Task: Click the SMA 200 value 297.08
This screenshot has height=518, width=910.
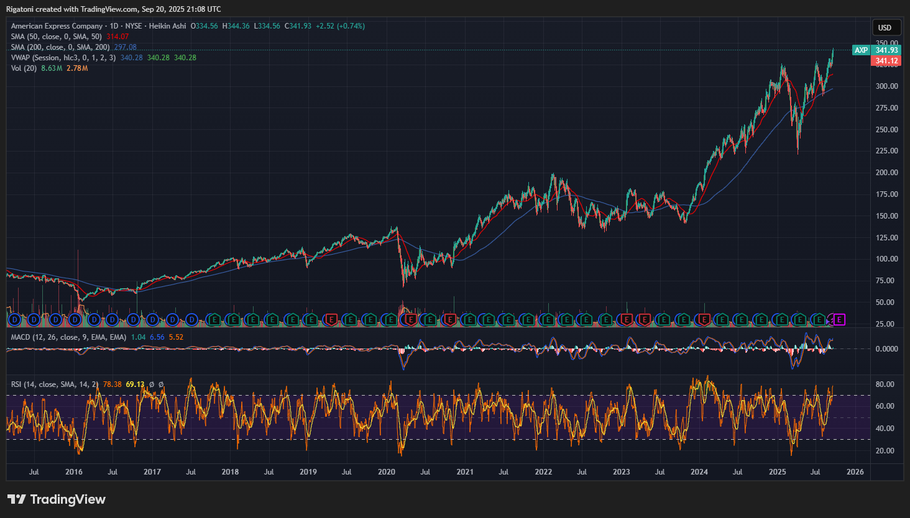Action: (x=125, y=47)
